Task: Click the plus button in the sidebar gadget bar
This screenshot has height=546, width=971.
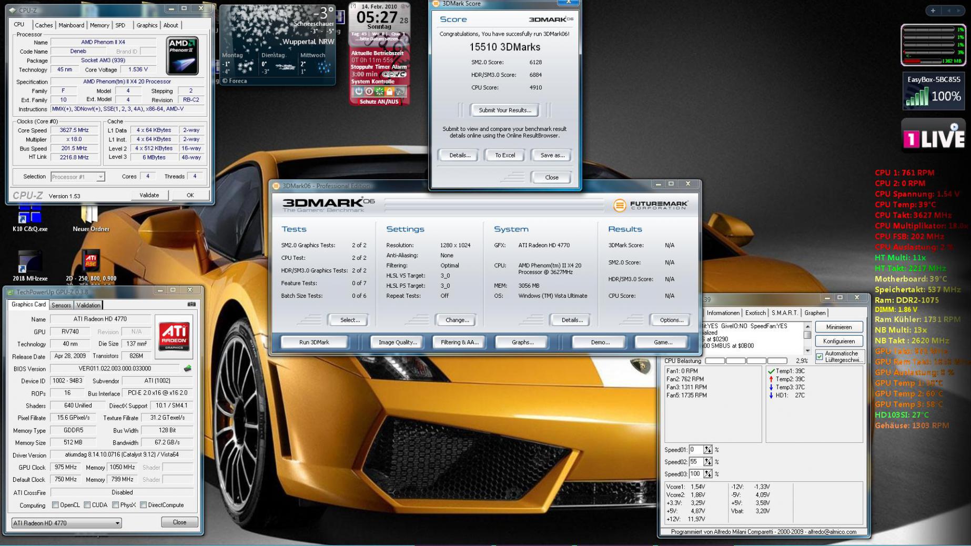Action: 933,10
